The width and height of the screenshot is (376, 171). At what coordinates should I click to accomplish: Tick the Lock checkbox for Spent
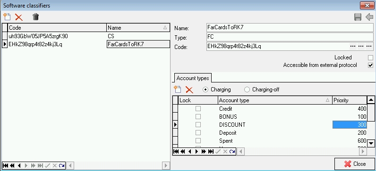click(198, 141)
